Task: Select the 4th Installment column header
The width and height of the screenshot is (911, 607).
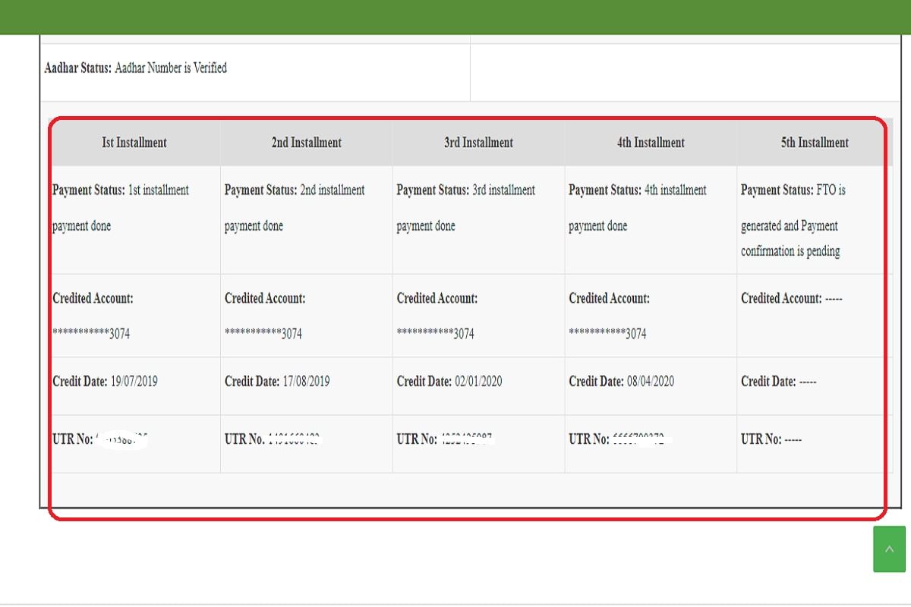Action: 650,143
